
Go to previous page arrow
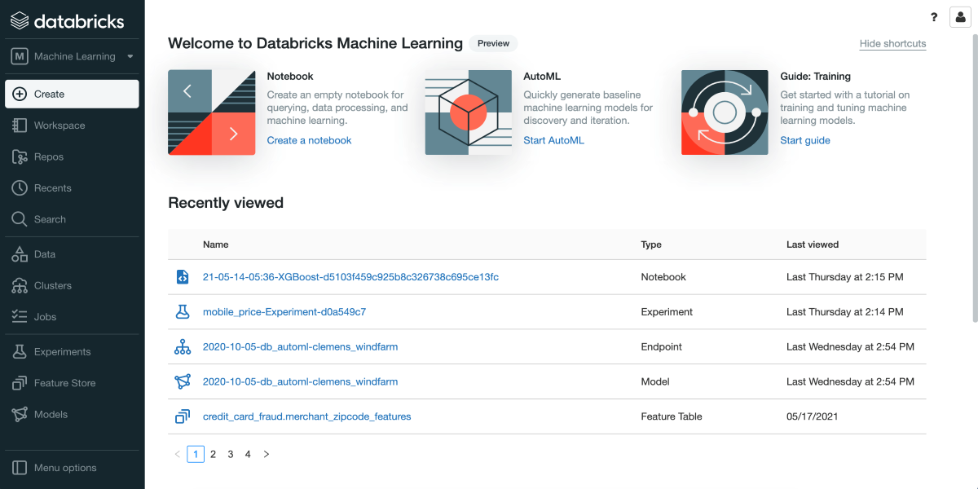[178, 454]
